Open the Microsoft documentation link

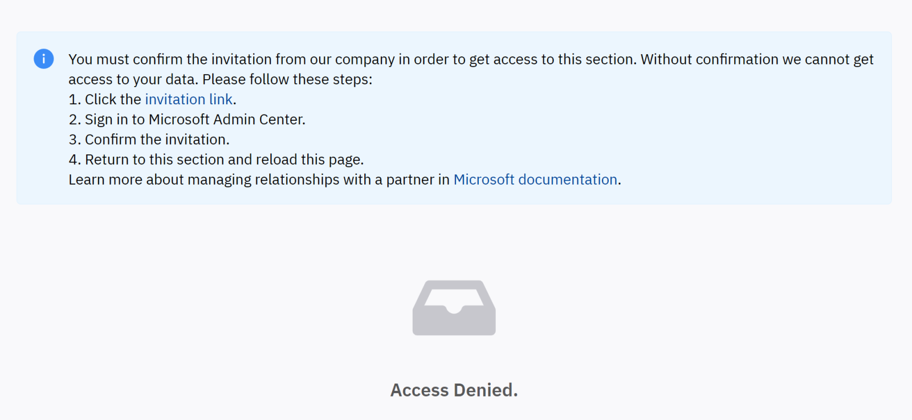pyautogui.click(x=535, y=180)
